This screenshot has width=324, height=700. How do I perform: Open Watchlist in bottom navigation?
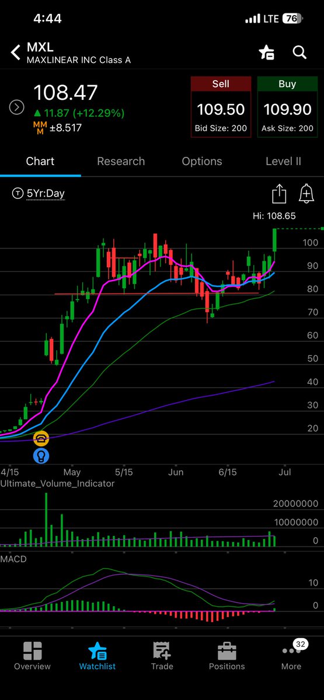[x=97, y=656]
